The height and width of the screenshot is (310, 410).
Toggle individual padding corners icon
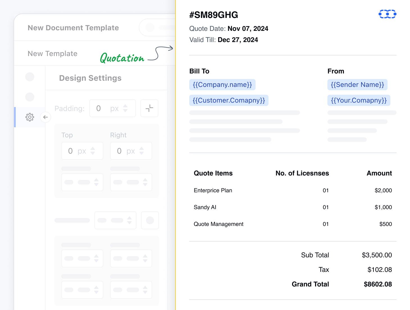149,108
